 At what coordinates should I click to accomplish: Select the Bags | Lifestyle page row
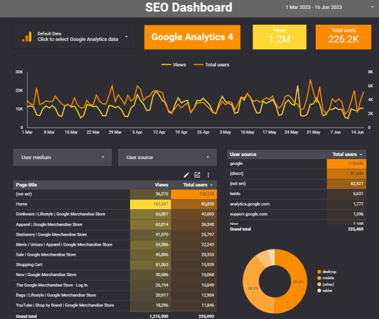pos(115,295)
